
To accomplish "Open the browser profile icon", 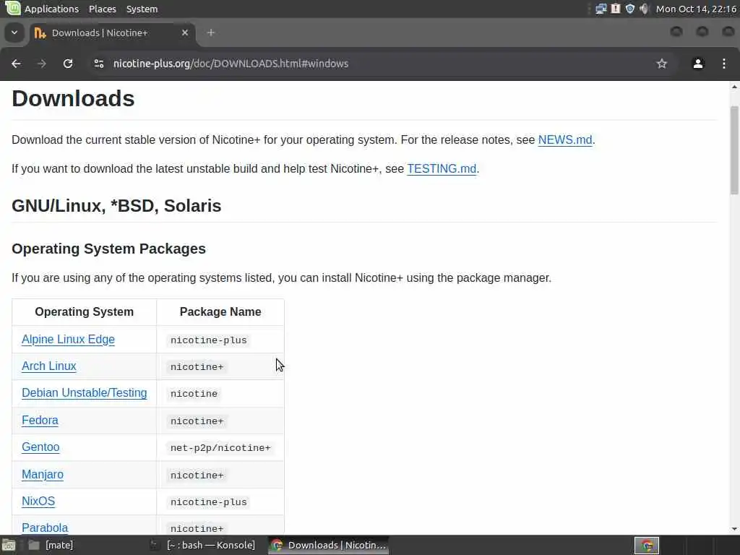I will click(x=698, y=64).
